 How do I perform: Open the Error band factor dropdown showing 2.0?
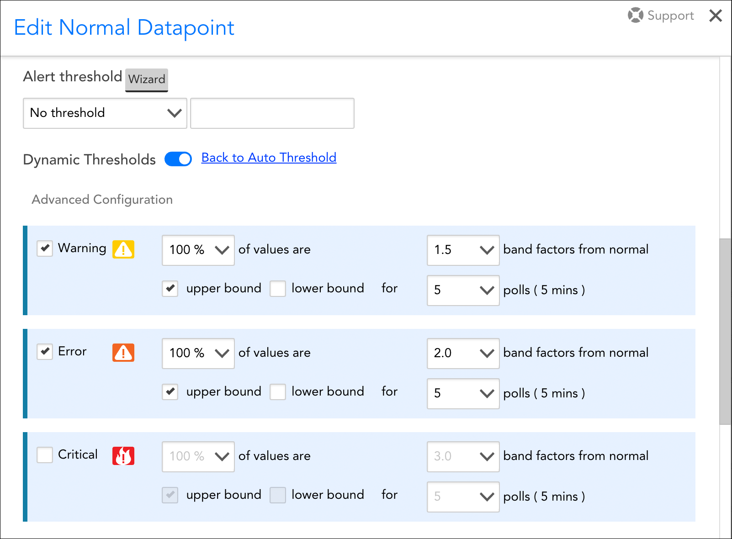pos(462,354)
